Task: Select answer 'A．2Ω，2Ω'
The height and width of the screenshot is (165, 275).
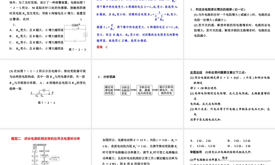Action: point(200,141)
